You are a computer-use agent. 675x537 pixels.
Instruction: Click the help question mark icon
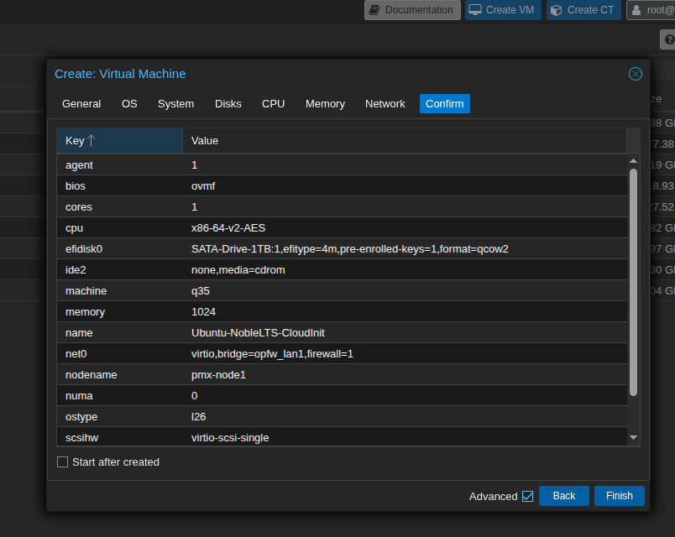pyautogui.click(x=668, y=39)
